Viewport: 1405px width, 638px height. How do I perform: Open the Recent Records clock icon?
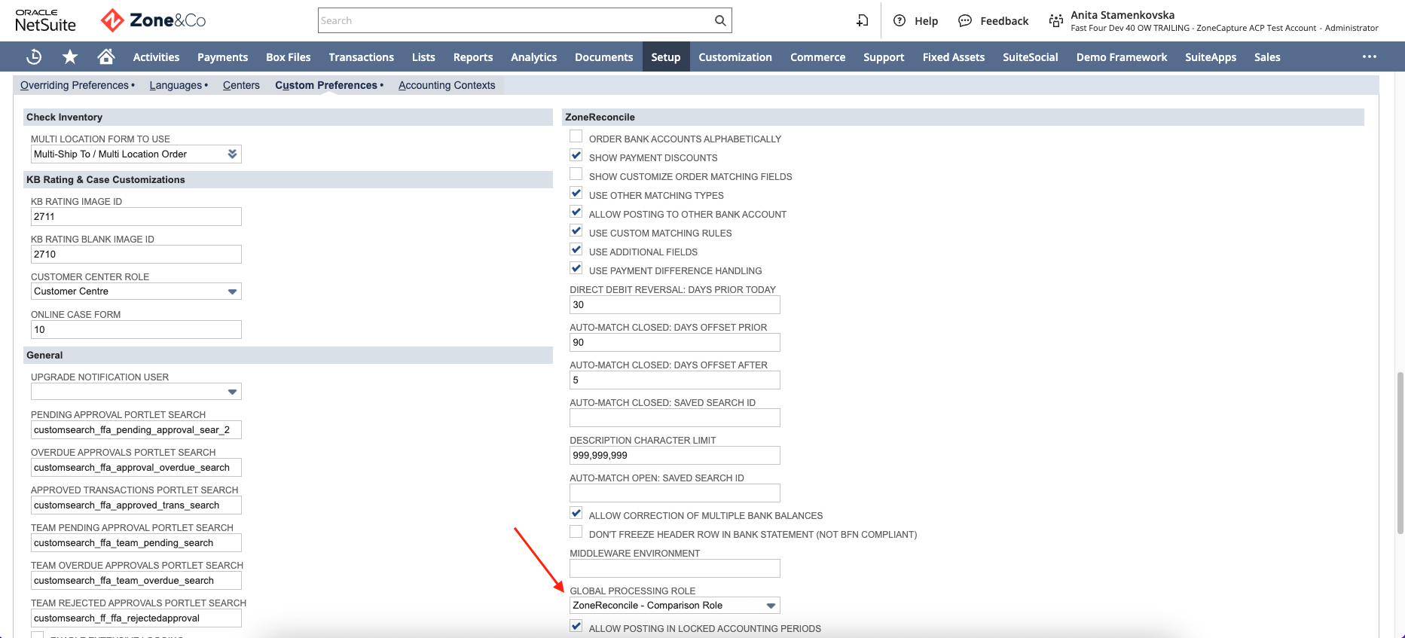click(34, 56)
